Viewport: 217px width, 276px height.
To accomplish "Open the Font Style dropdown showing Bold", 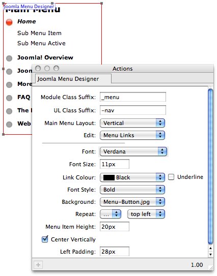I will pyautogui.click(x=132, y=190).
